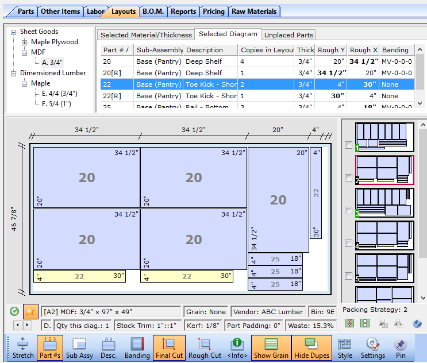This screenshot has width=427, height=363.
Task: Go to the previous diagram arrow
Action: [18, 325]
